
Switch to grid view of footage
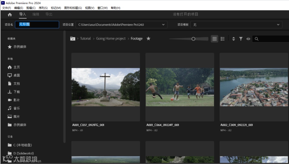(215, 39)
